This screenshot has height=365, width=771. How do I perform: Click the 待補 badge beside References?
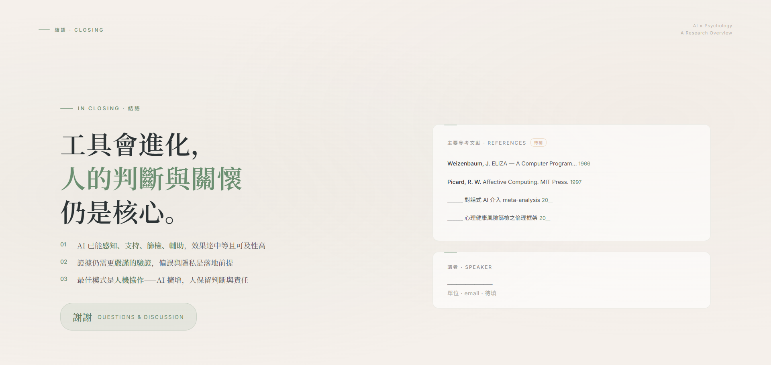pos(538,143)
